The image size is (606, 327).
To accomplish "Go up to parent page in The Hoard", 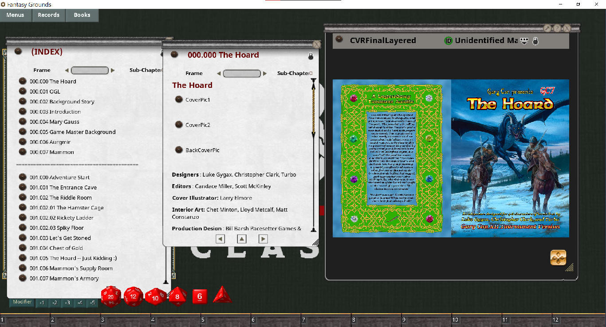I will [241, 239].
